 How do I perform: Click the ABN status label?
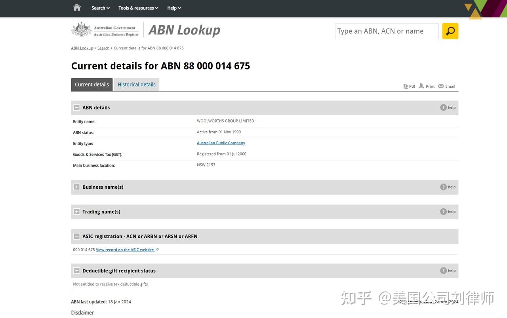click(84, 133)
